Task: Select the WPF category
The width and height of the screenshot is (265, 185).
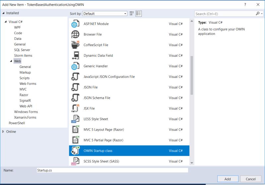Action: point(17,28)
